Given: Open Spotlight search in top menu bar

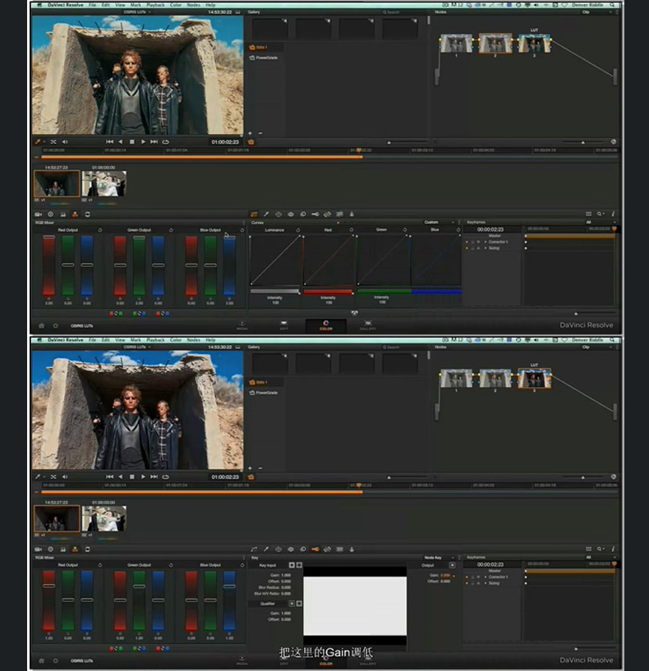Looking at the screenshot, I should click(612, 5).
